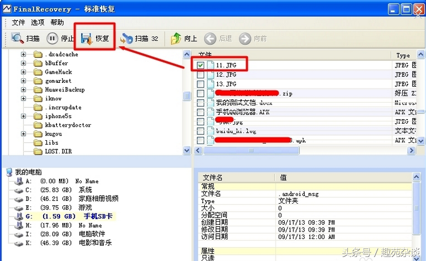Uncheck the 11.JPG checkbox
The image size is (426, 261).
point(200,65)
